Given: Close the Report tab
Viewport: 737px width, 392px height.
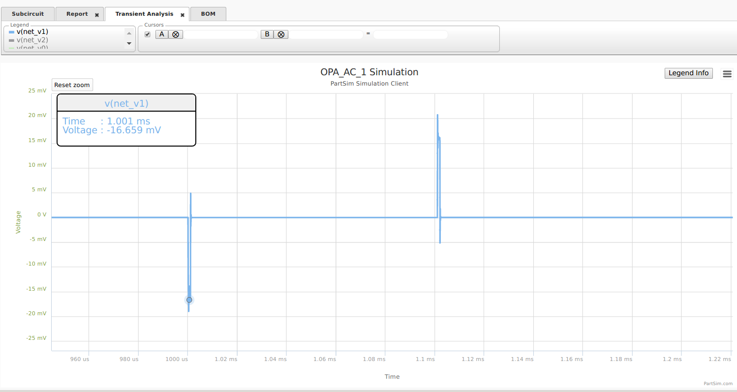Looking at the screenshot, I should (x=97, y=15).
